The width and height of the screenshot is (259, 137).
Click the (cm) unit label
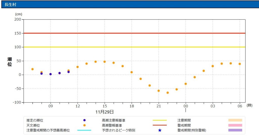coord(18,14)
